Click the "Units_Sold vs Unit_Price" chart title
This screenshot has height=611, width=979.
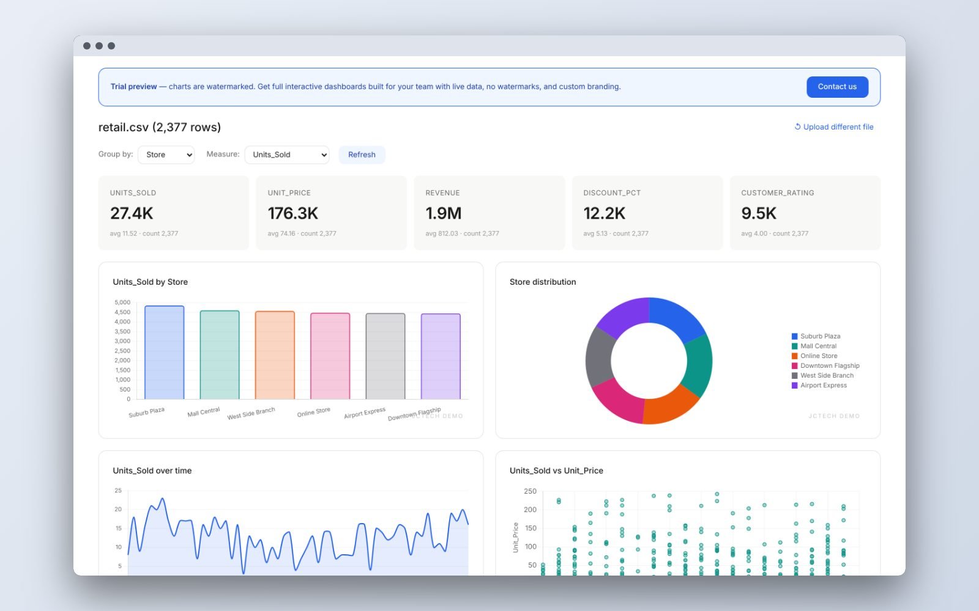pyautogui.click(x=556, y=470)
